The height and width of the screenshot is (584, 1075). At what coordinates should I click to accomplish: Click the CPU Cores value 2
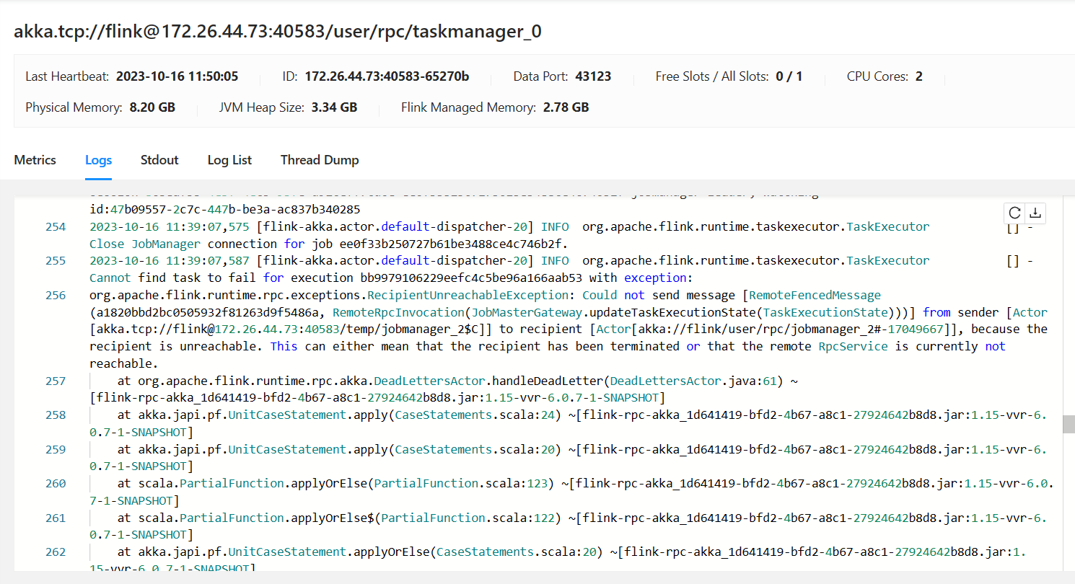[x=919, y=76]
